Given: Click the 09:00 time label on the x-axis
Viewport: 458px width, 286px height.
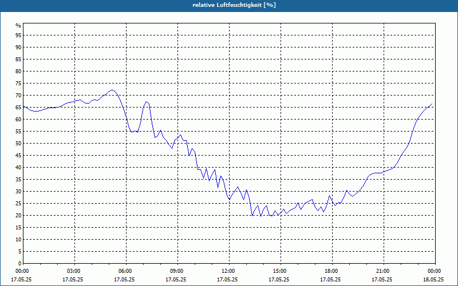Looking at the screenshot, I should [x=177, y=271].
